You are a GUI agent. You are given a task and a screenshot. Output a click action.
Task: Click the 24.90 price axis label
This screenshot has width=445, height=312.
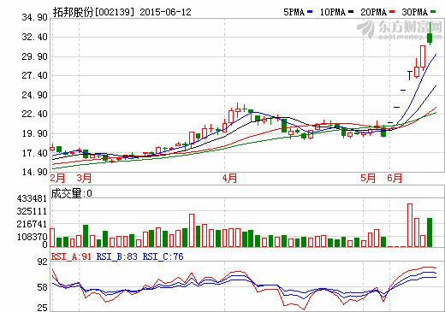(35, 95)
